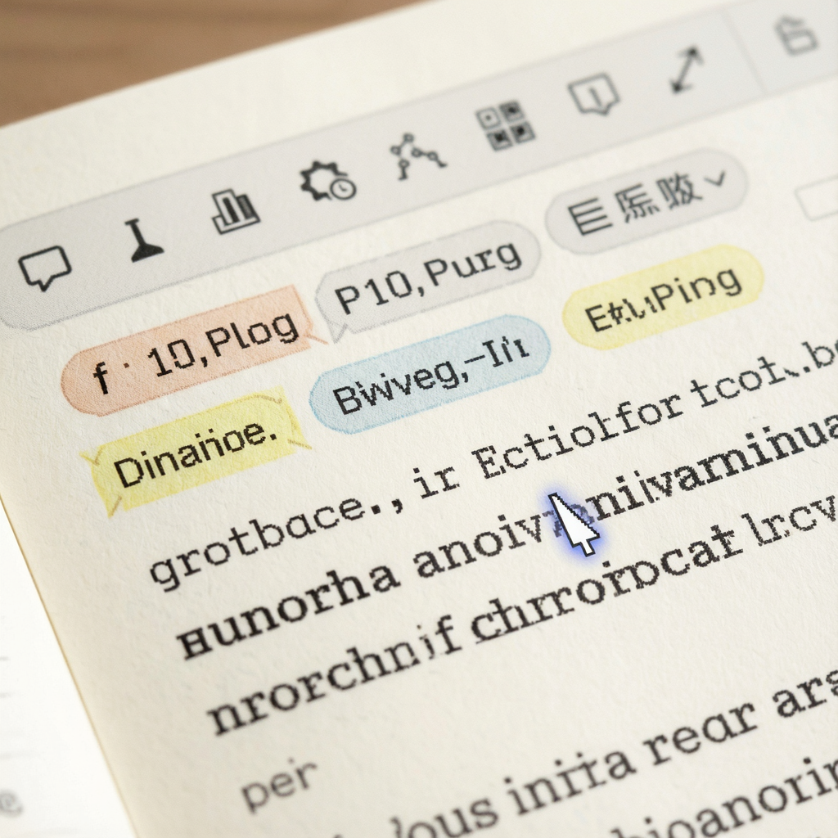Select the yellow tag ending in "Ping"

tap(662, 298)
